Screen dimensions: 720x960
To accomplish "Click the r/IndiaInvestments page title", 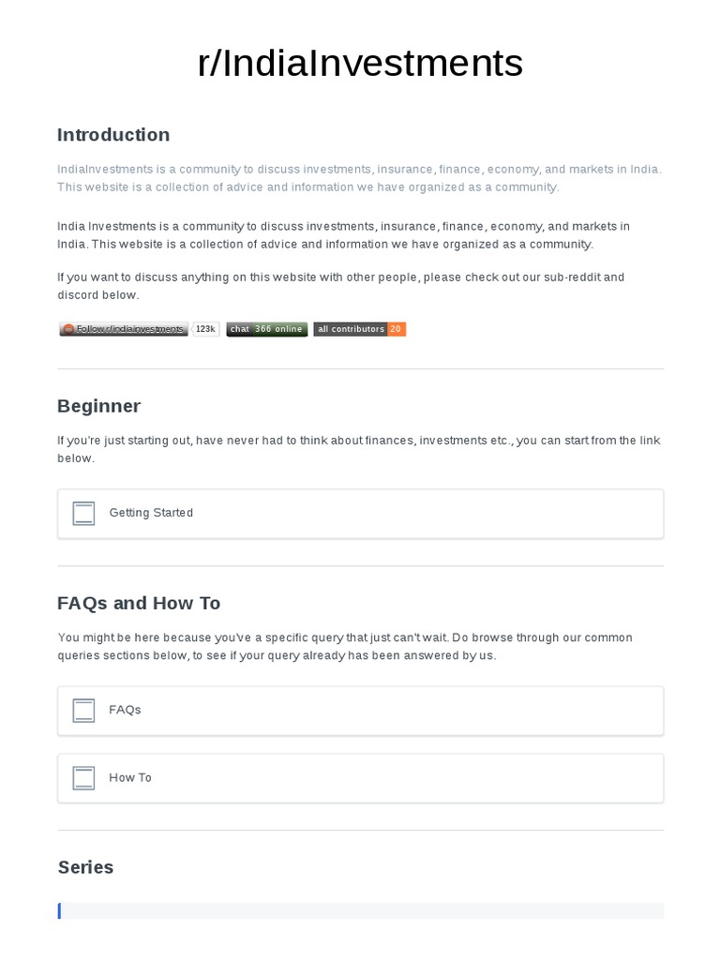I will click(360, 64).
